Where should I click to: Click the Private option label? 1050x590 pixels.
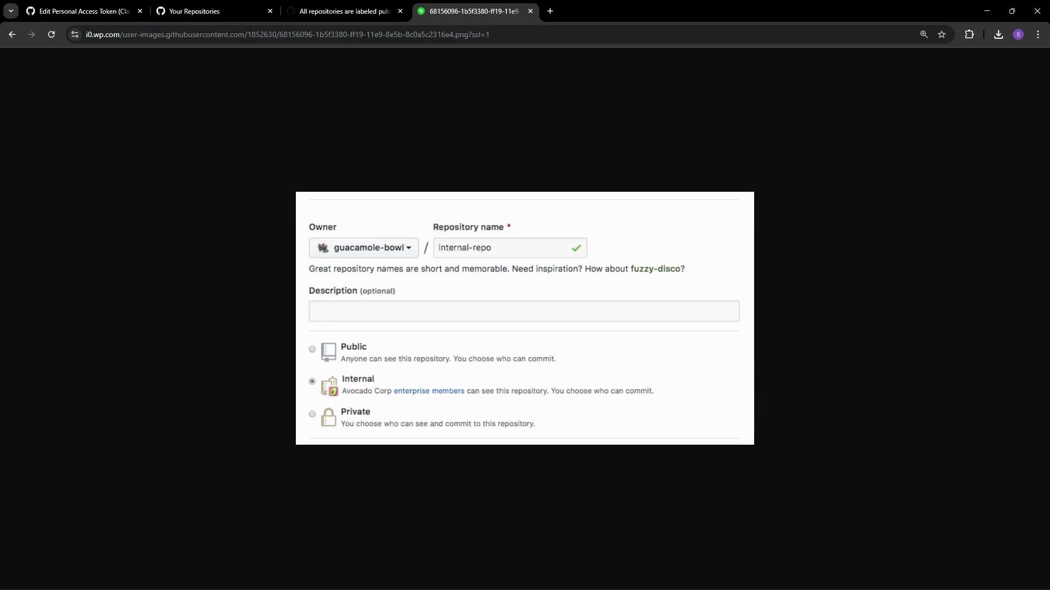355,412
